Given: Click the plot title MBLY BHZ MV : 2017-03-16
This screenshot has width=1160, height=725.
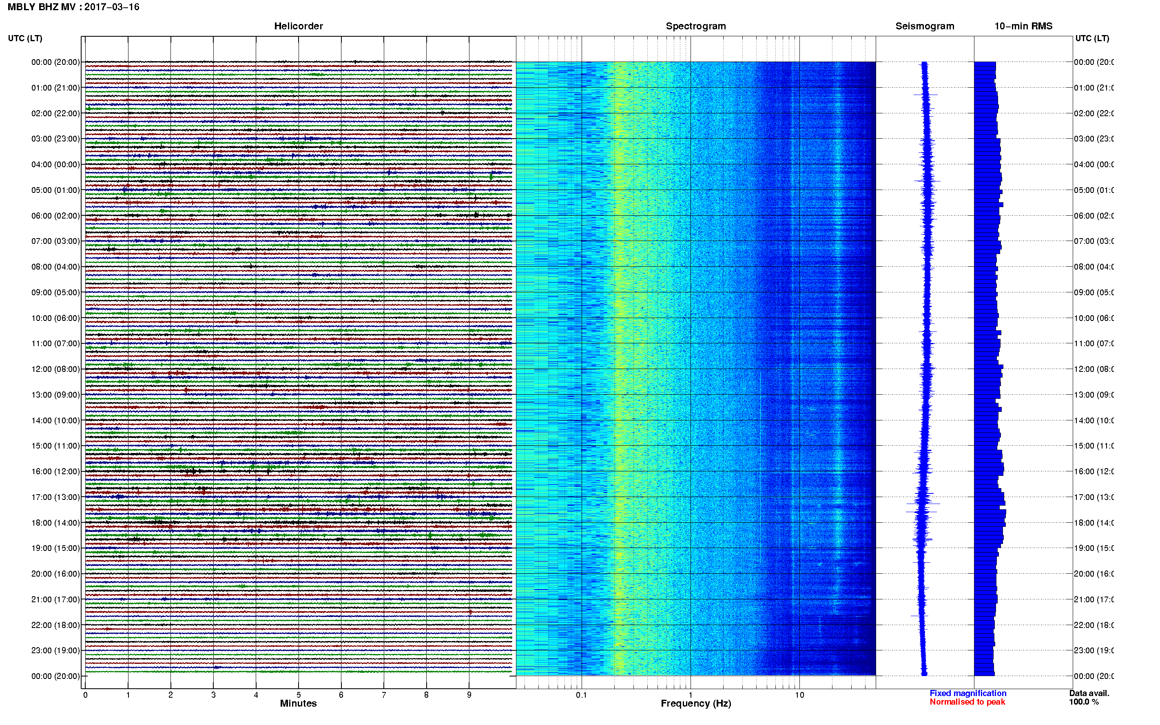Looking at the screenshot, I should click(x=73, y=7).
